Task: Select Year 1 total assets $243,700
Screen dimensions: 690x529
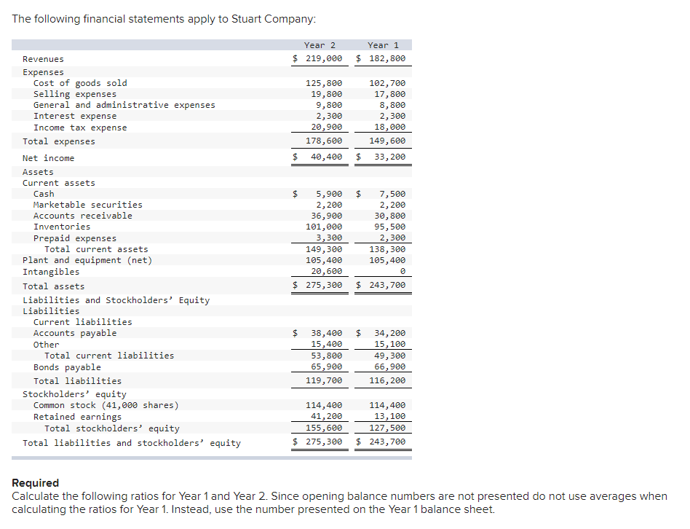Action: (x=381, y=285)
